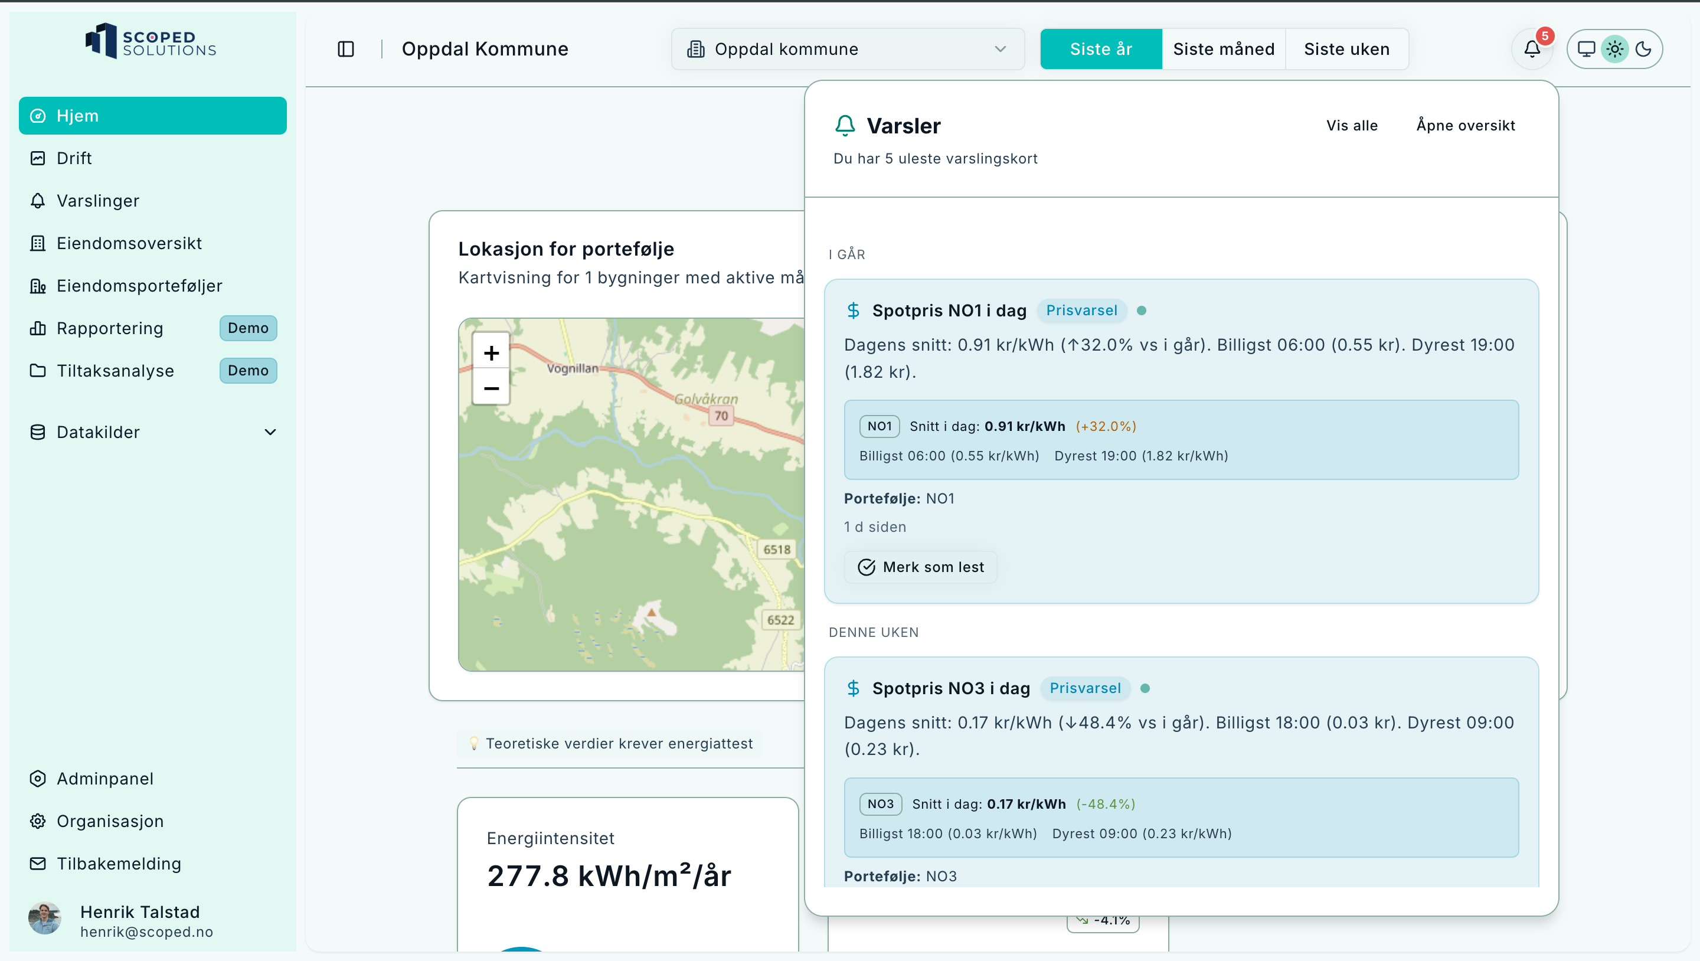Click the map zoom in plus
Screen dimensions: 1700x961
point(491,353)
